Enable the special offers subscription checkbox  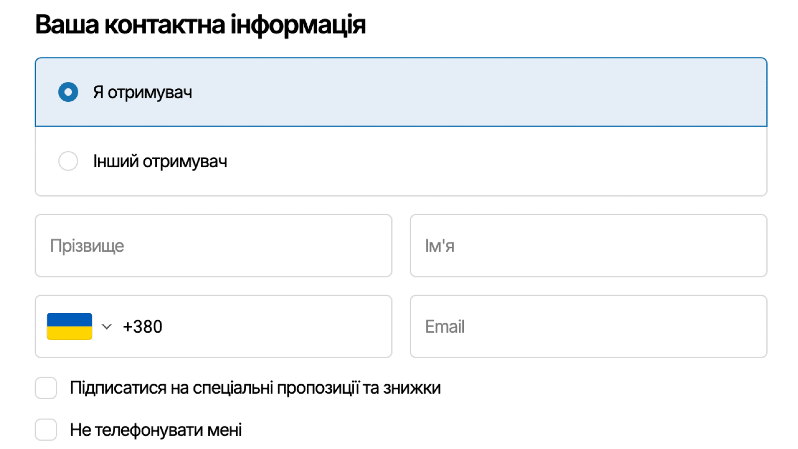click(46, 388)
